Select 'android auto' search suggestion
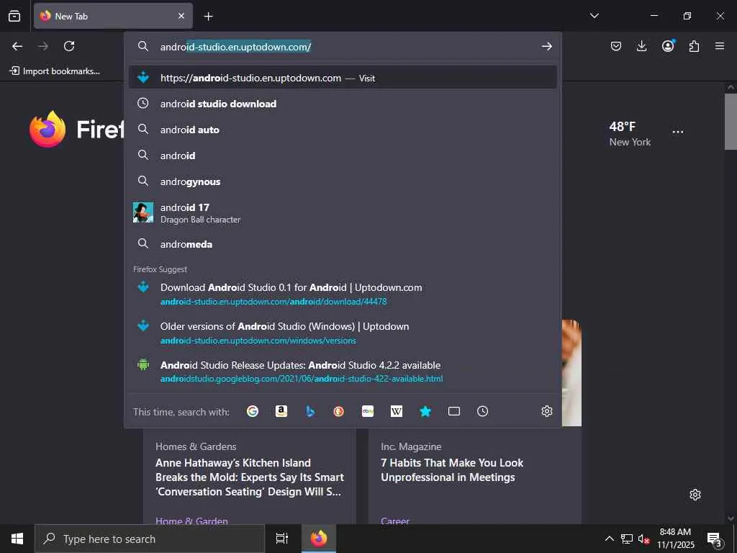 click(x=343, y=130)
